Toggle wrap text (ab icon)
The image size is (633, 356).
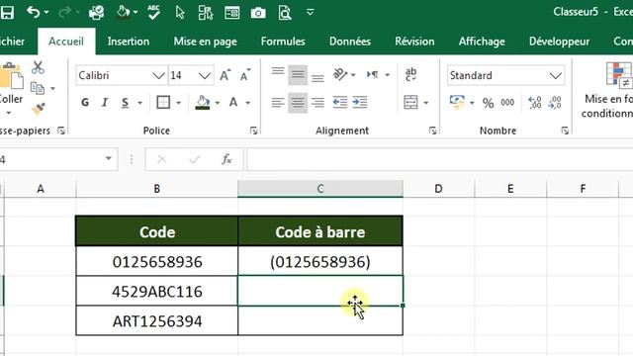point(411,74)
